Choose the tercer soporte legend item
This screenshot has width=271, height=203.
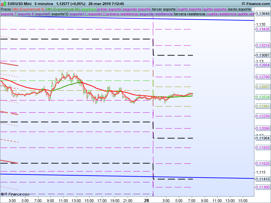pos(164,9)
